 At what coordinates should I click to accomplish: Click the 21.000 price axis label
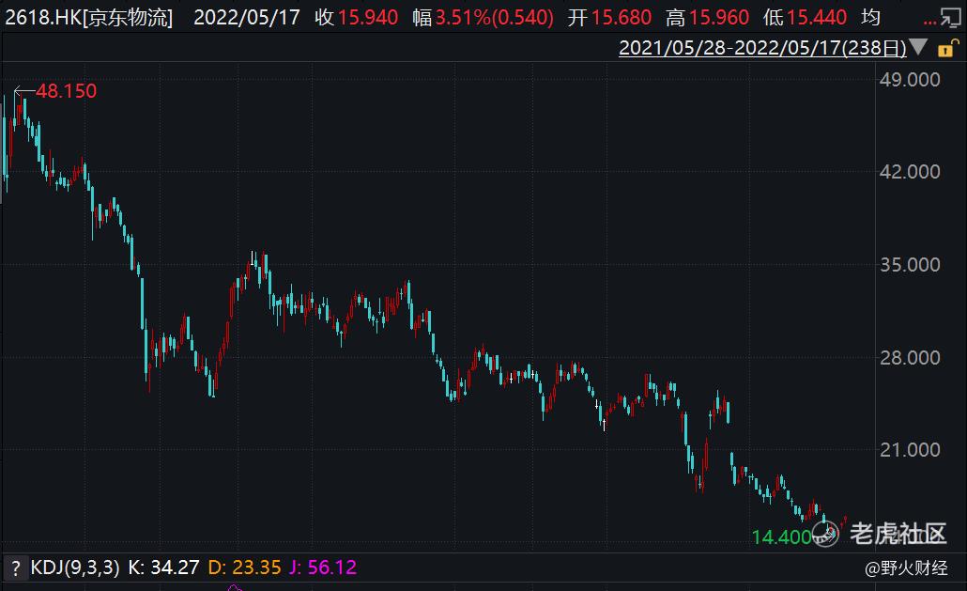[x=910, y=450]
